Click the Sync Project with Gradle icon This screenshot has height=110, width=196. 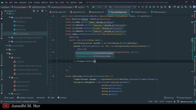tap(178, 7)
